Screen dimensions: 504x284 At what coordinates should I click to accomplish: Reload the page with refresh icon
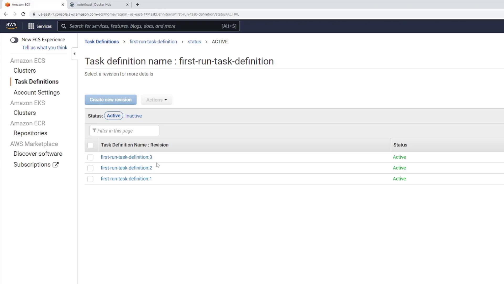tap(23, 14)
